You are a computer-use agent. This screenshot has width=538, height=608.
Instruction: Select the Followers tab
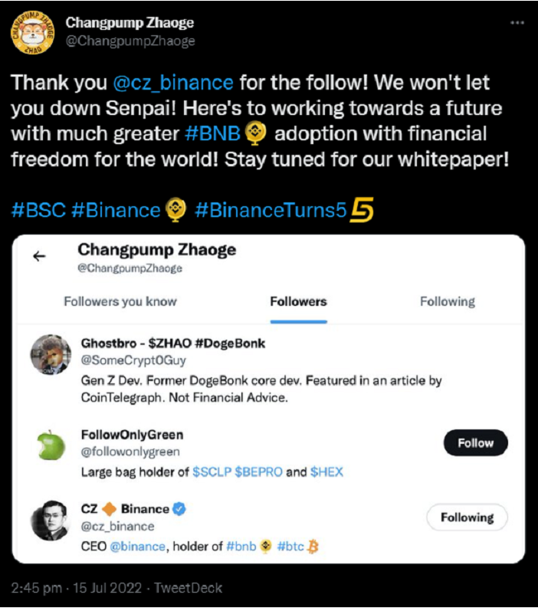298,301
